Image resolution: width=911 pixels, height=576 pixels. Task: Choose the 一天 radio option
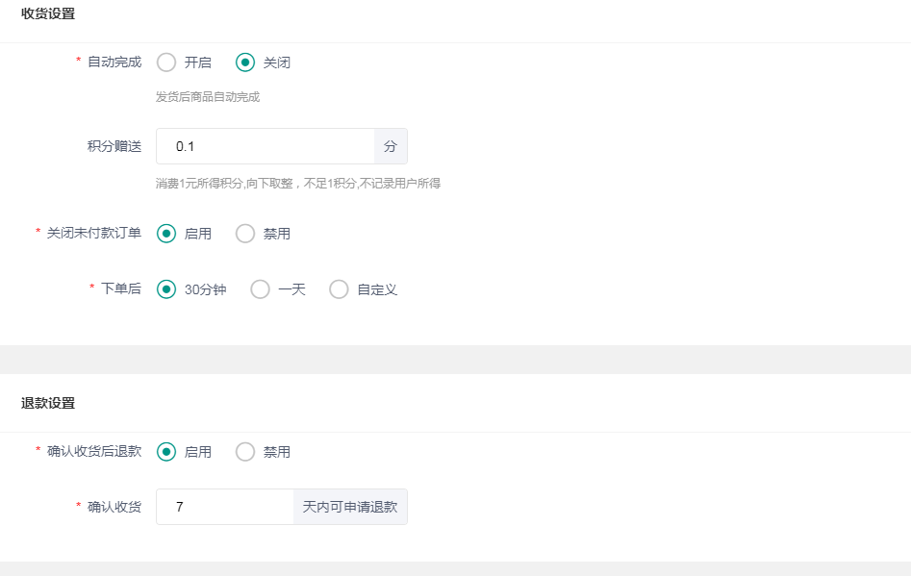coord(260,289)
